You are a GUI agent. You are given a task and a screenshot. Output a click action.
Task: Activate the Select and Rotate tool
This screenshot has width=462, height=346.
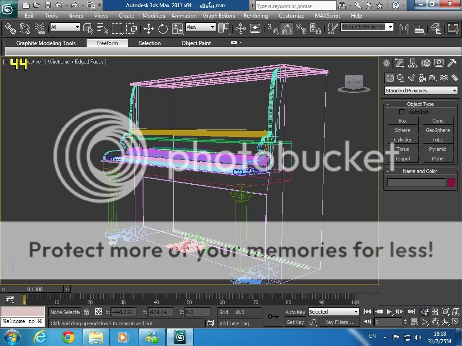tap(162, 28)
